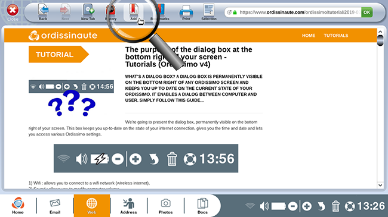Click the zoom-out minus icon in status bar
The width and height of the screenshot is (388, 217).
pos(292,206)
